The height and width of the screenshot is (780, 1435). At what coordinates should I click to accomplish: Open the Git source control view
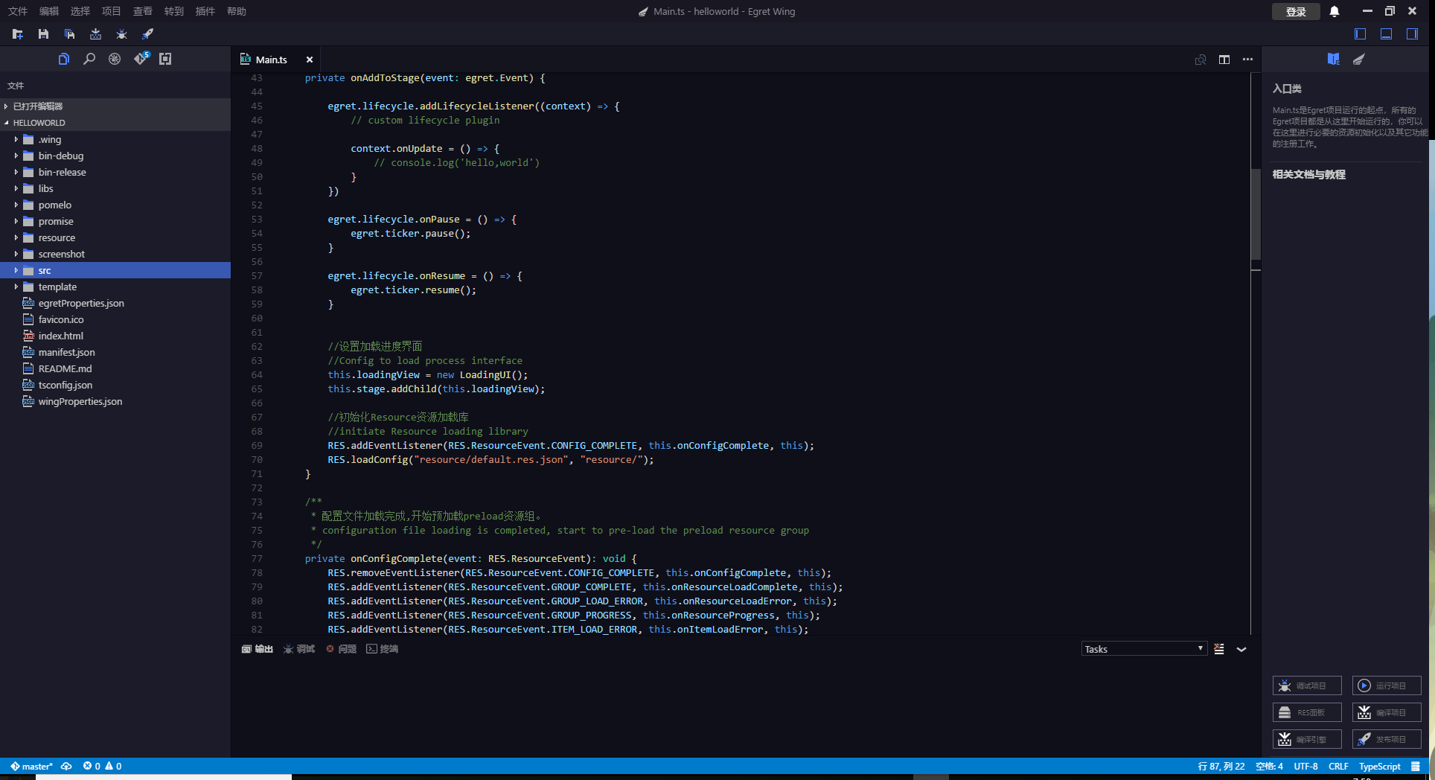141,59
